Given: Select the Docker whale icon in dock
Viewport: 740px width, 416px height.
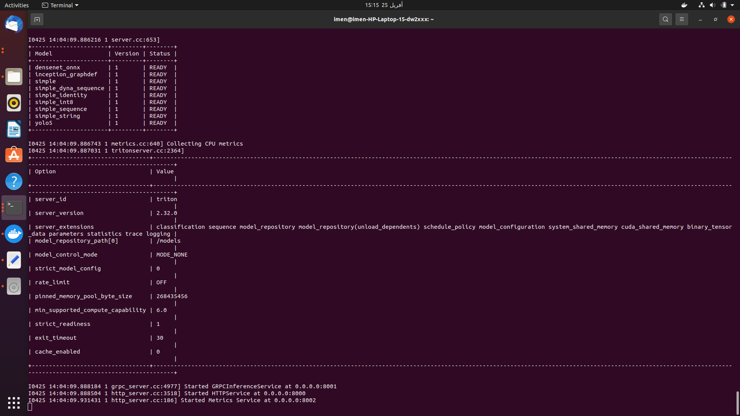Looking at the screenshot, I should click(13, 233).
